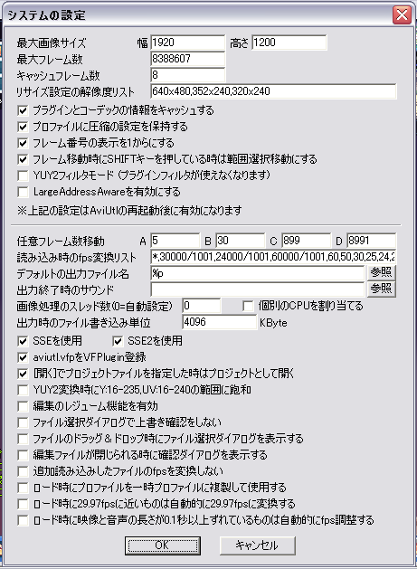Click the リサイズ設定の解像度リスト field
This screenshot has height=569, width=417.
pyautogui.click(x=273, y=91)
